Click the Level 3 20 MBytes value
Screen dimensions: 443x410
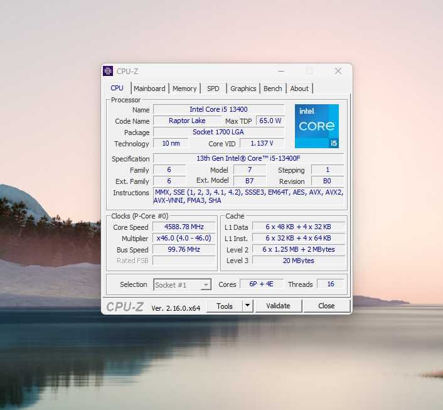tap(298, 261)
